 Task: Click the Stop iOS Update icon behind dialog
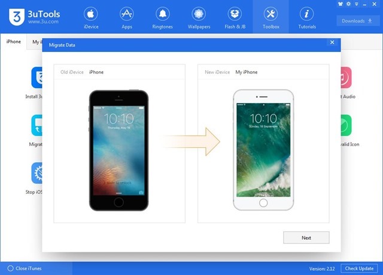point(37,173)
